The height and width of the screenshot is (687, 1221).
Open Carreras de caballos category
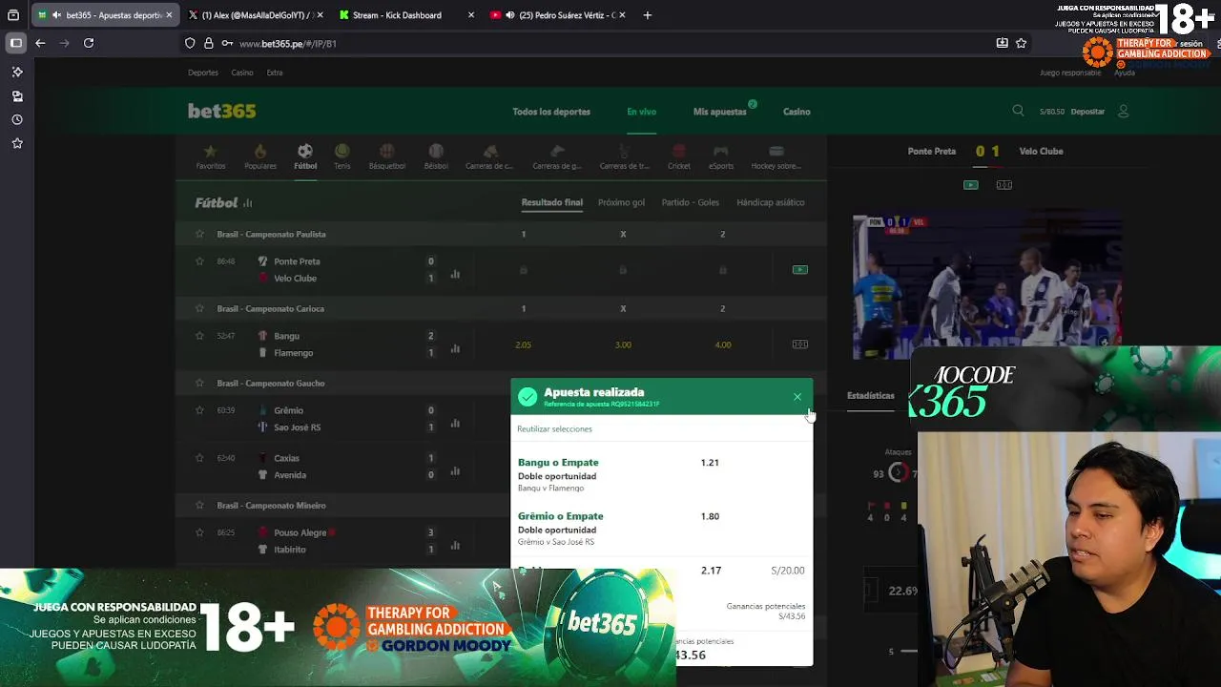[489, 156]
